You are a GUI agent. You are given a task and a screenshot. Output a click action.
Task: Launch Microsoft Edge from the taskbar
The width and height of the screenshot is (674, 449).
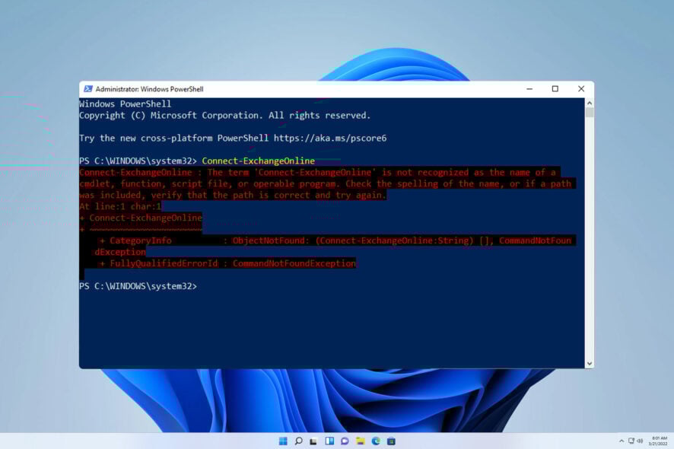pyautogui.click(x=376, y=441)
